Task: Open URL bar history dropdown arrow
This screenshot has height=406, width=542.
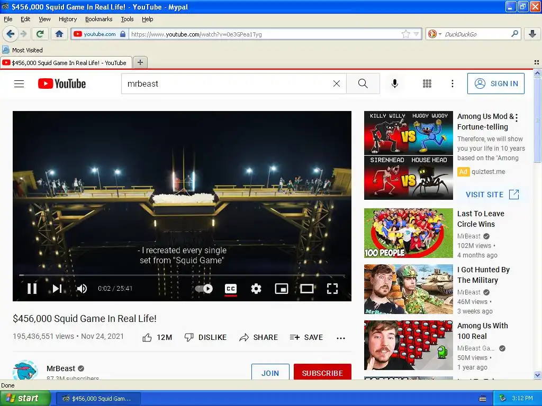Action: tap(416, 34)
